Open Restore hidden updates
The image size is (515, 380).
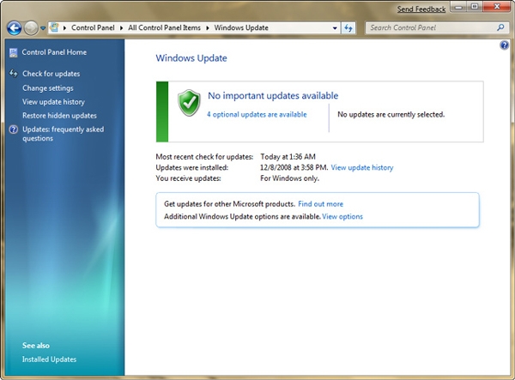click(59, 116)
